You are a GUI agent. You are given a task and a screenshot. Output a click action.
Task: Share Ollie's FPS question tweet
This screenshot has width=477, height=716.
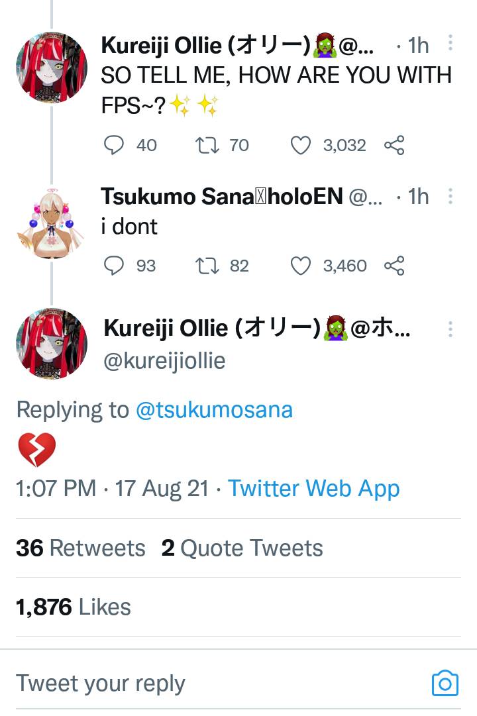pyautogui.click(x=394, y=145)
